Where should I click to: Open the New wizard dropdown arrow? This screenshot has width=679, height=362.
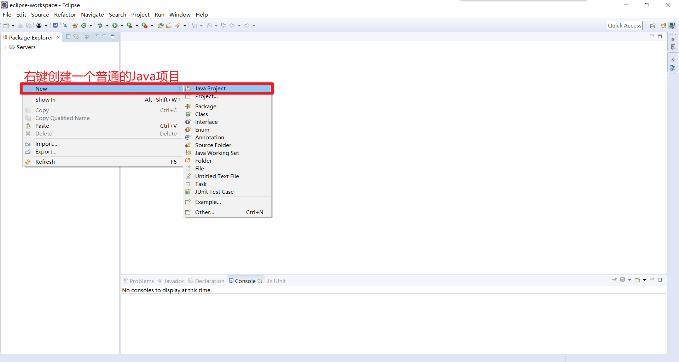13,25
